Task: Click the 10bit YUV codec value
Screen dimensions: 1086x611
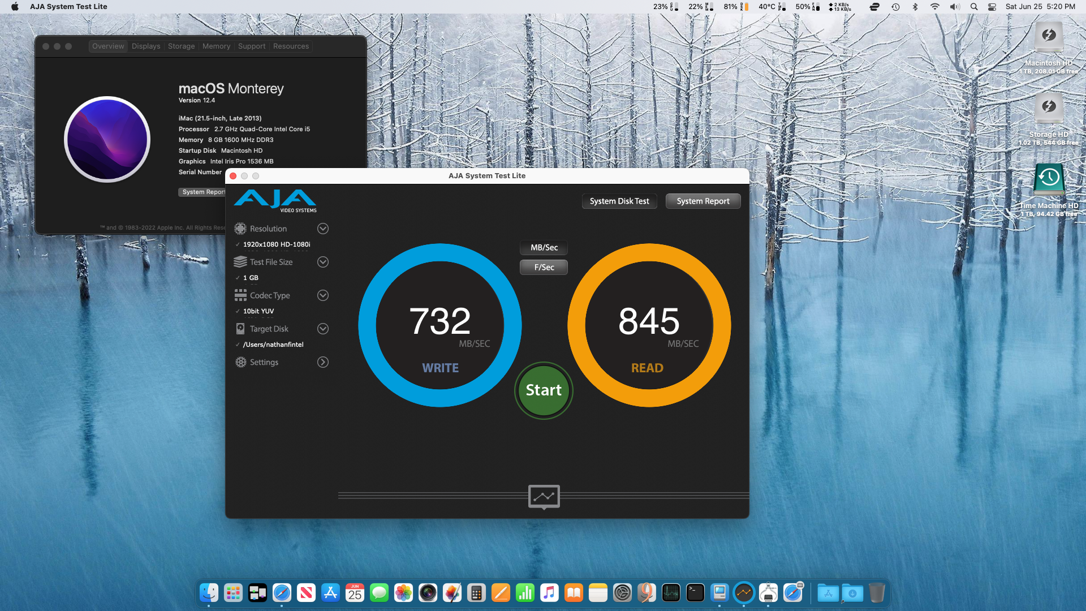Action: 258,311
